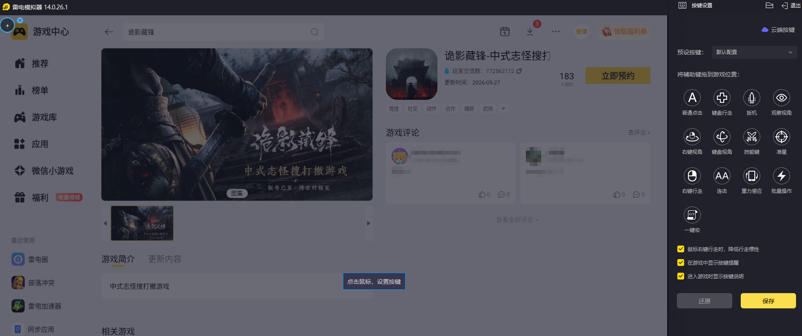Viewport: 802px width, 336px height.
Task: Click the 云端按键 cloud keys link
Action: click(x=778, y=30)
